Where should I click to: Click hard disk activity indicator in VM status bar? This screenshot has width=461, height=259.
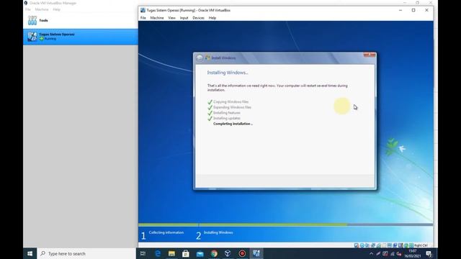pos(356,245)
